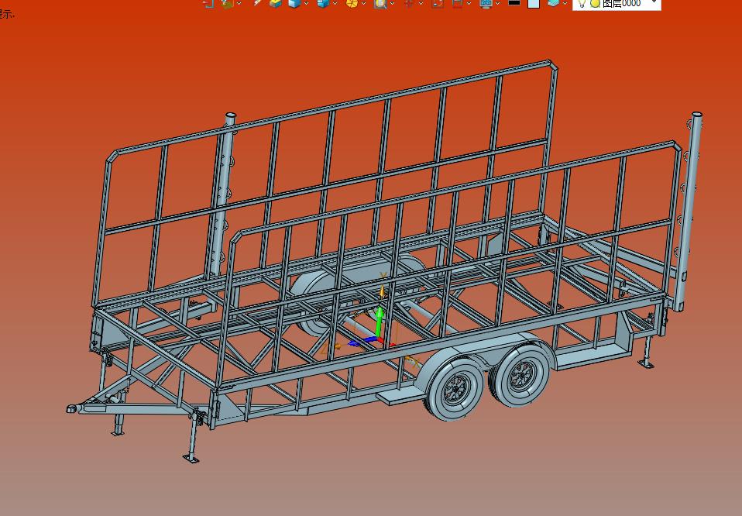742x516 pixels.
Task: Click the red crosshair icon
Action: click(x=408, y=3)
